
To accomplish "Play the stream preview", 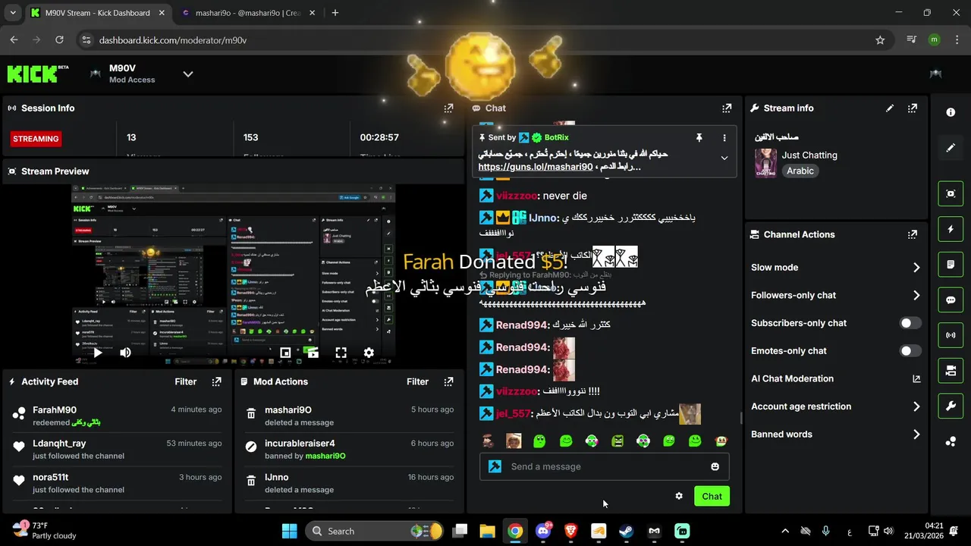I will 97,353.
